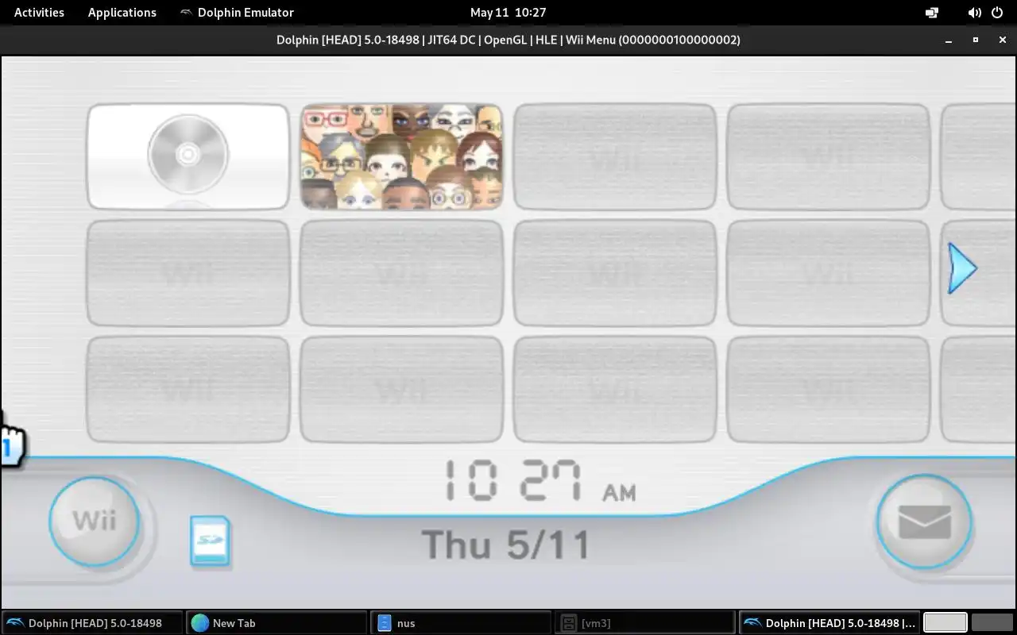This screenshot has height=635, width=1017.
Task: Open the Mii Channel tile
Action: click(x=401, y=156)
